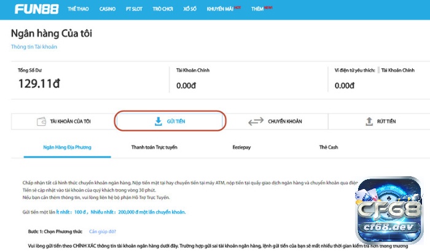Click the Ngân hàng Của tôi heading
430x251 pixels.
[52, 34]
